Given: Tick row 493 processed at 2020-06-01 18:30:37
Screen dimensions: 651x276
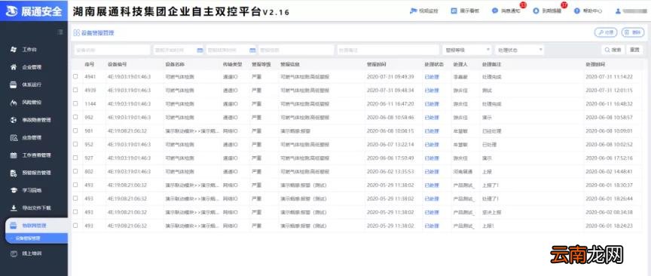Looking at the screenshot, I should 75,185.
